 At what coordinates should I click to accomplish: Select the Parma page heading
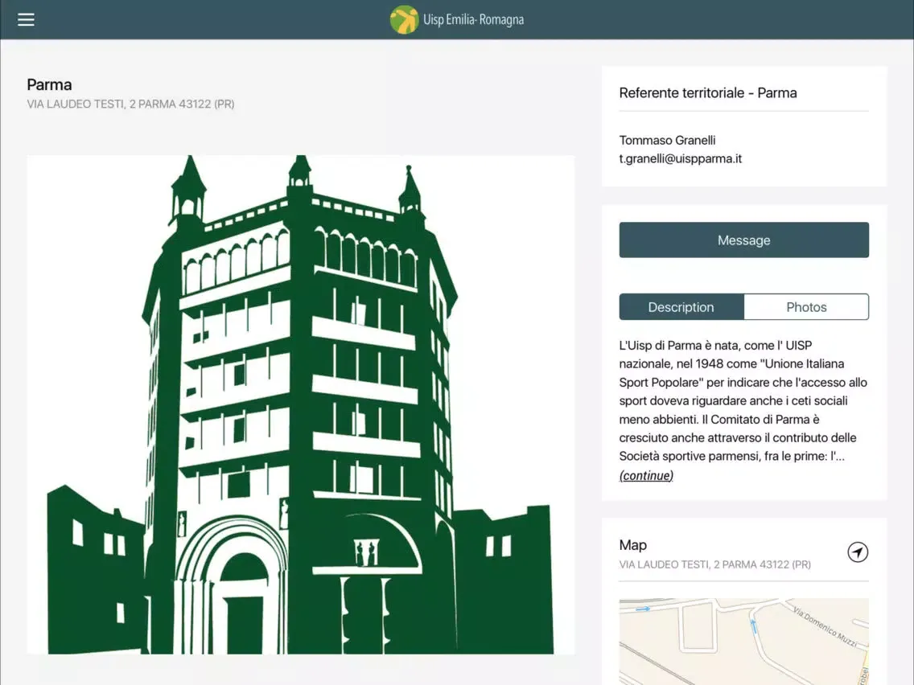(49, 84)
